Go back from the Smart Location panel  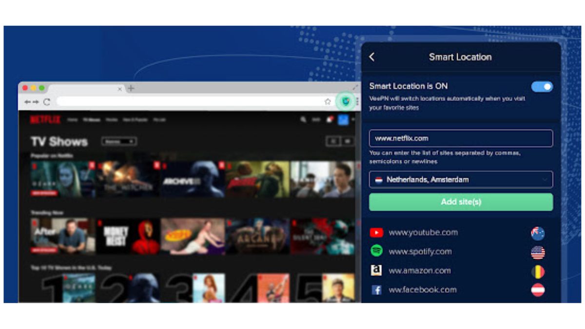pos(372,57)
